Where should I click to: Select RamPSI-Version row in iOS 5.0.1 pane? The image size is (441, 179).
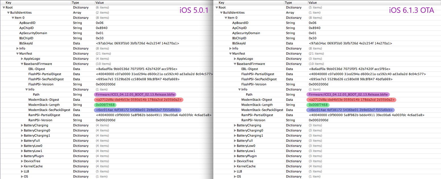pyautogui.click(x=107, y=120)
